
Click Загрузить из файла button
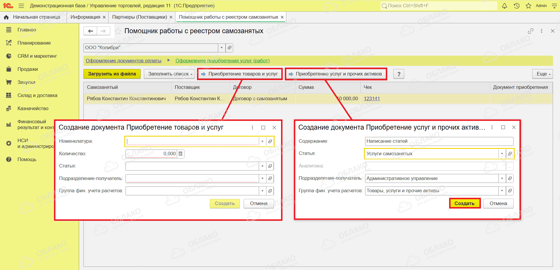coord(112,74)
